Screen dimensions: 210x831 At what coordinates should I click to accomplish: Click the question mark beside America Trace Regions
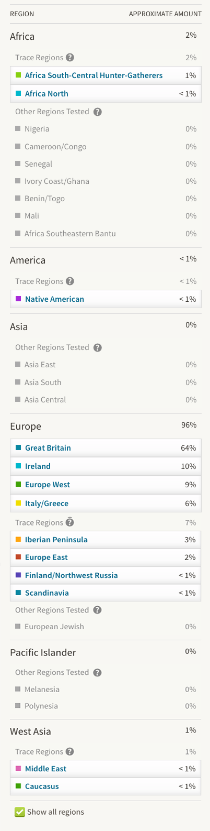(x=71, y=281)
